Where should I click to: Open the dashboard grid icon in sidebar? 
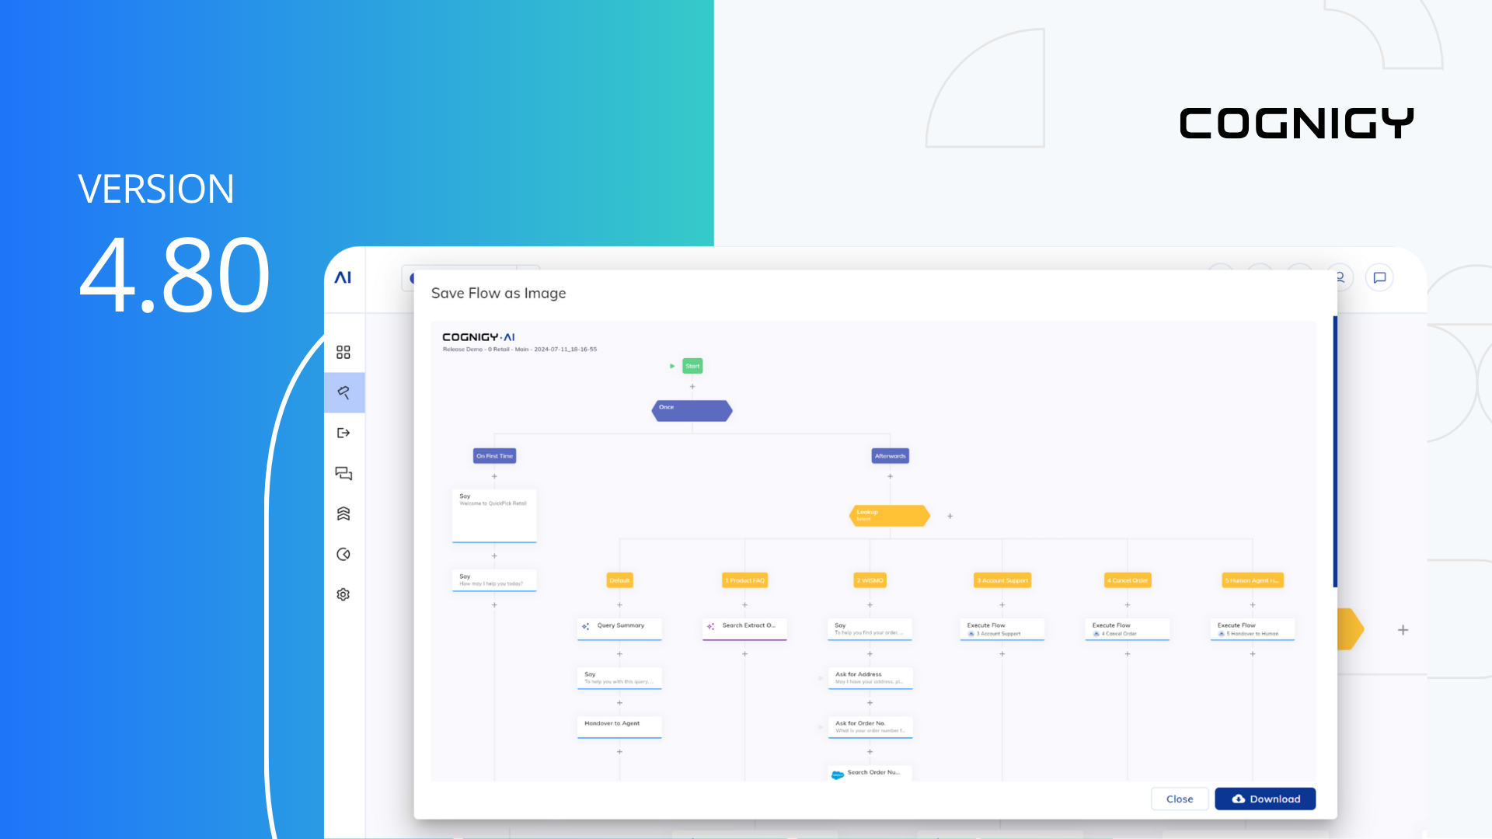344,352
